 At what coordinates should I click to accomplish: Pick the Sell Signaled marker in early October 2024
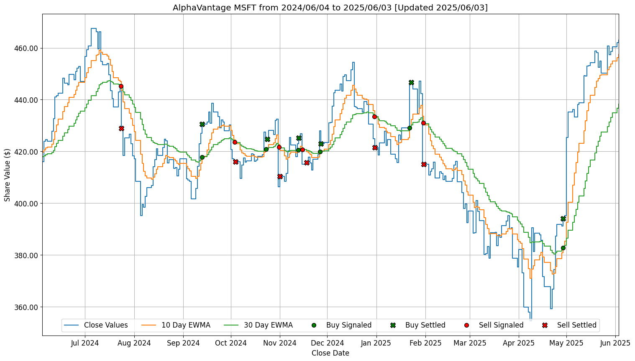pos(235,142)
